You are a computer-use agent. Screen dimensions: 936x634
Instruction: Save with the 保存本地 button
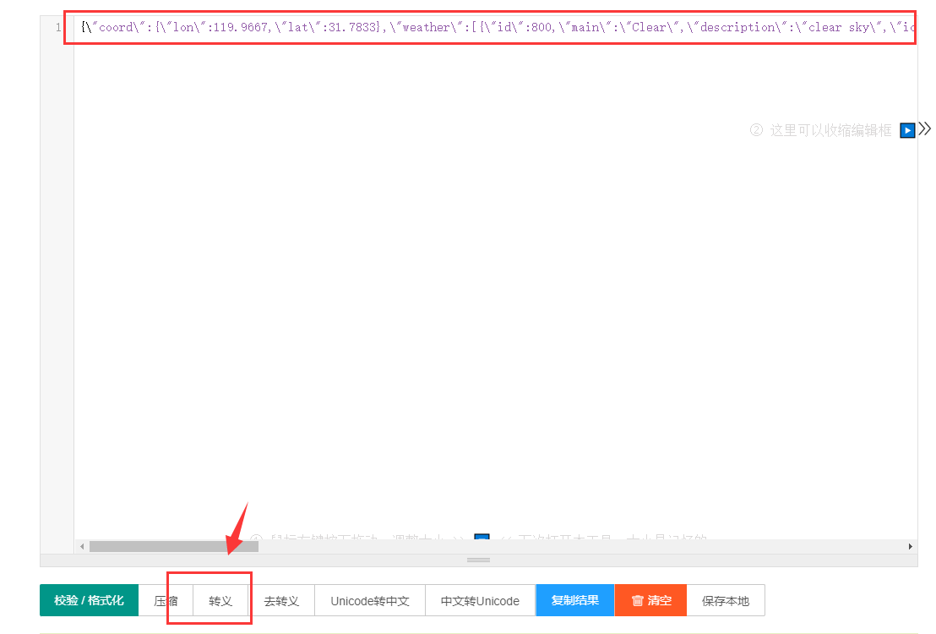tap(725, 600)
